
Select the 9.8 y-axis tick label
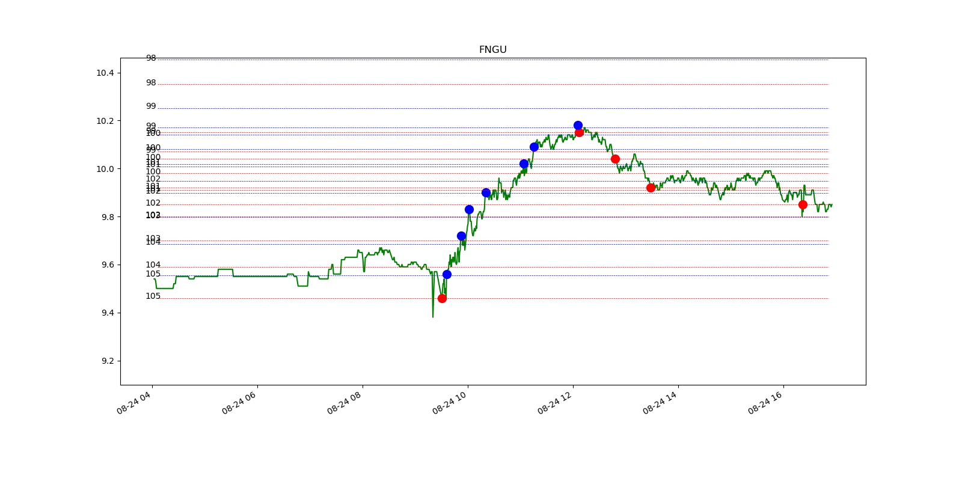click(108, 217)
